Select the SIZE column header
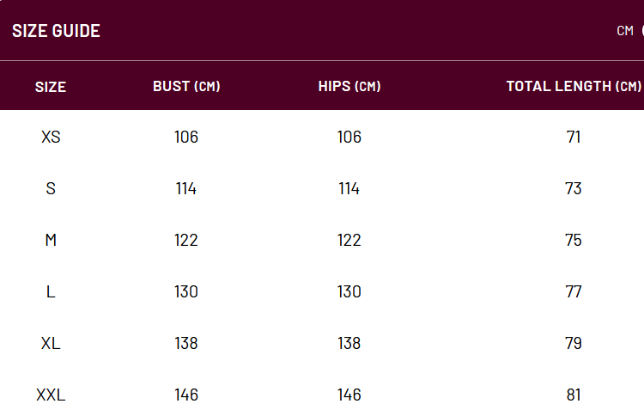The image size is (644, 410). pyautogui.click(x=51, y=87)
